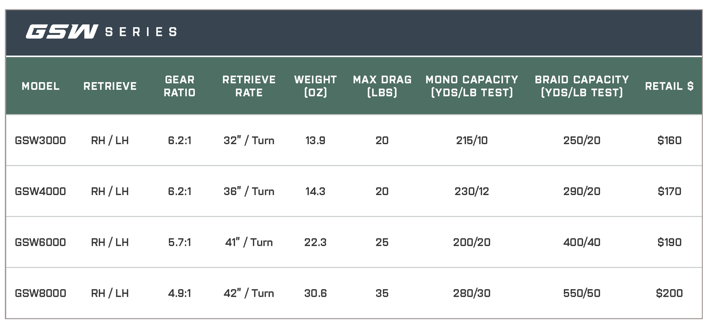Select the GSW6000 model row label

[x=41, y=242]
